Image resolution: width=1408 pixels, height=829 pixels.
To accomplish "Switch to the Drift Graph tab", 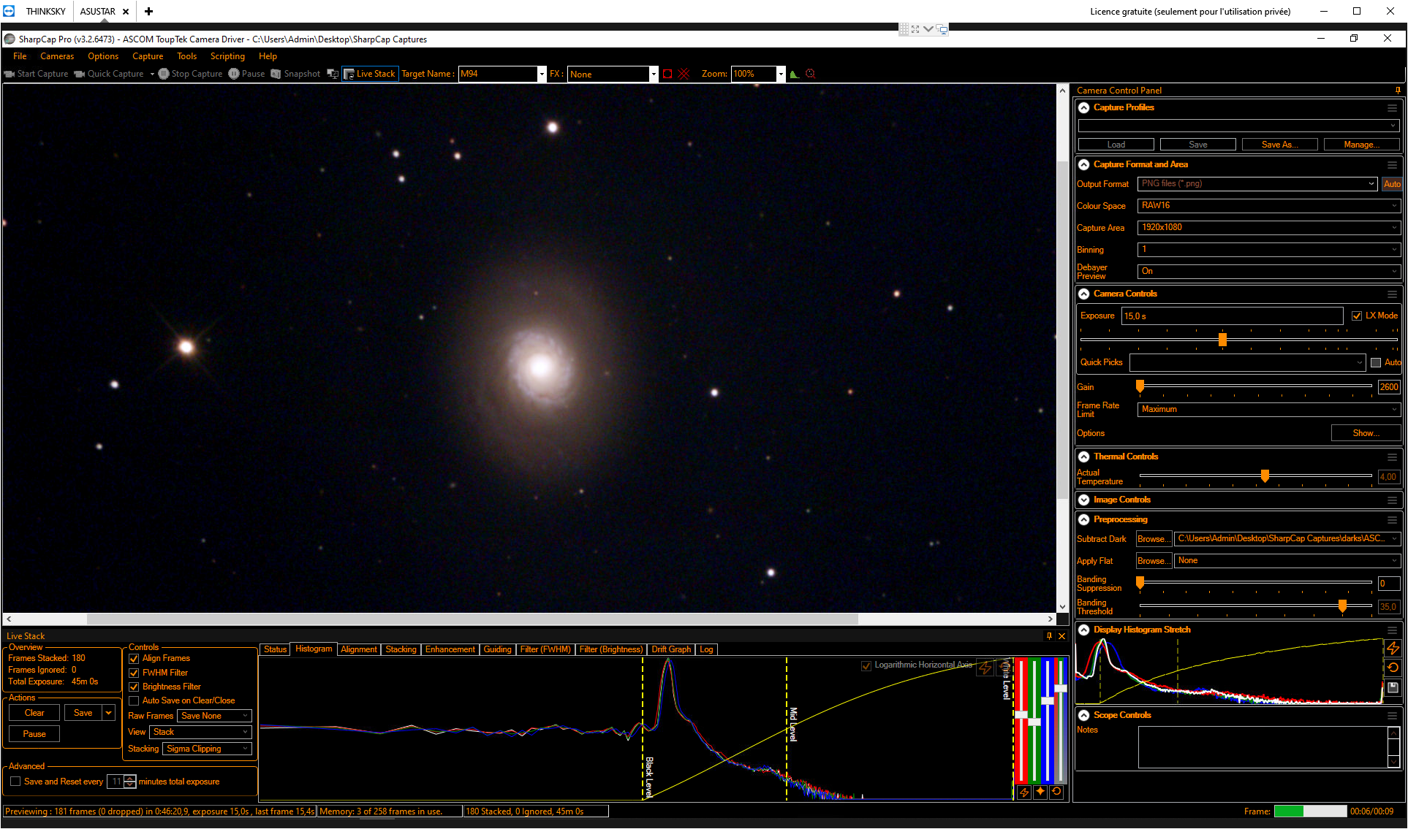I will [671, 649].
